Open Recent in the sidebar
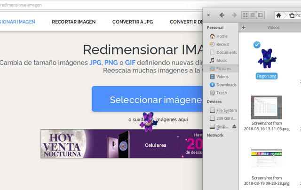This screenshot has width=301, height=190. tap(221, 44)
